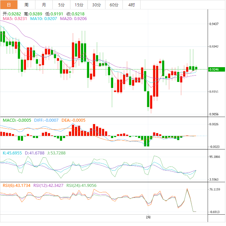
Task: Select the 15分 timeframe tab
Action: pos(79,5)
